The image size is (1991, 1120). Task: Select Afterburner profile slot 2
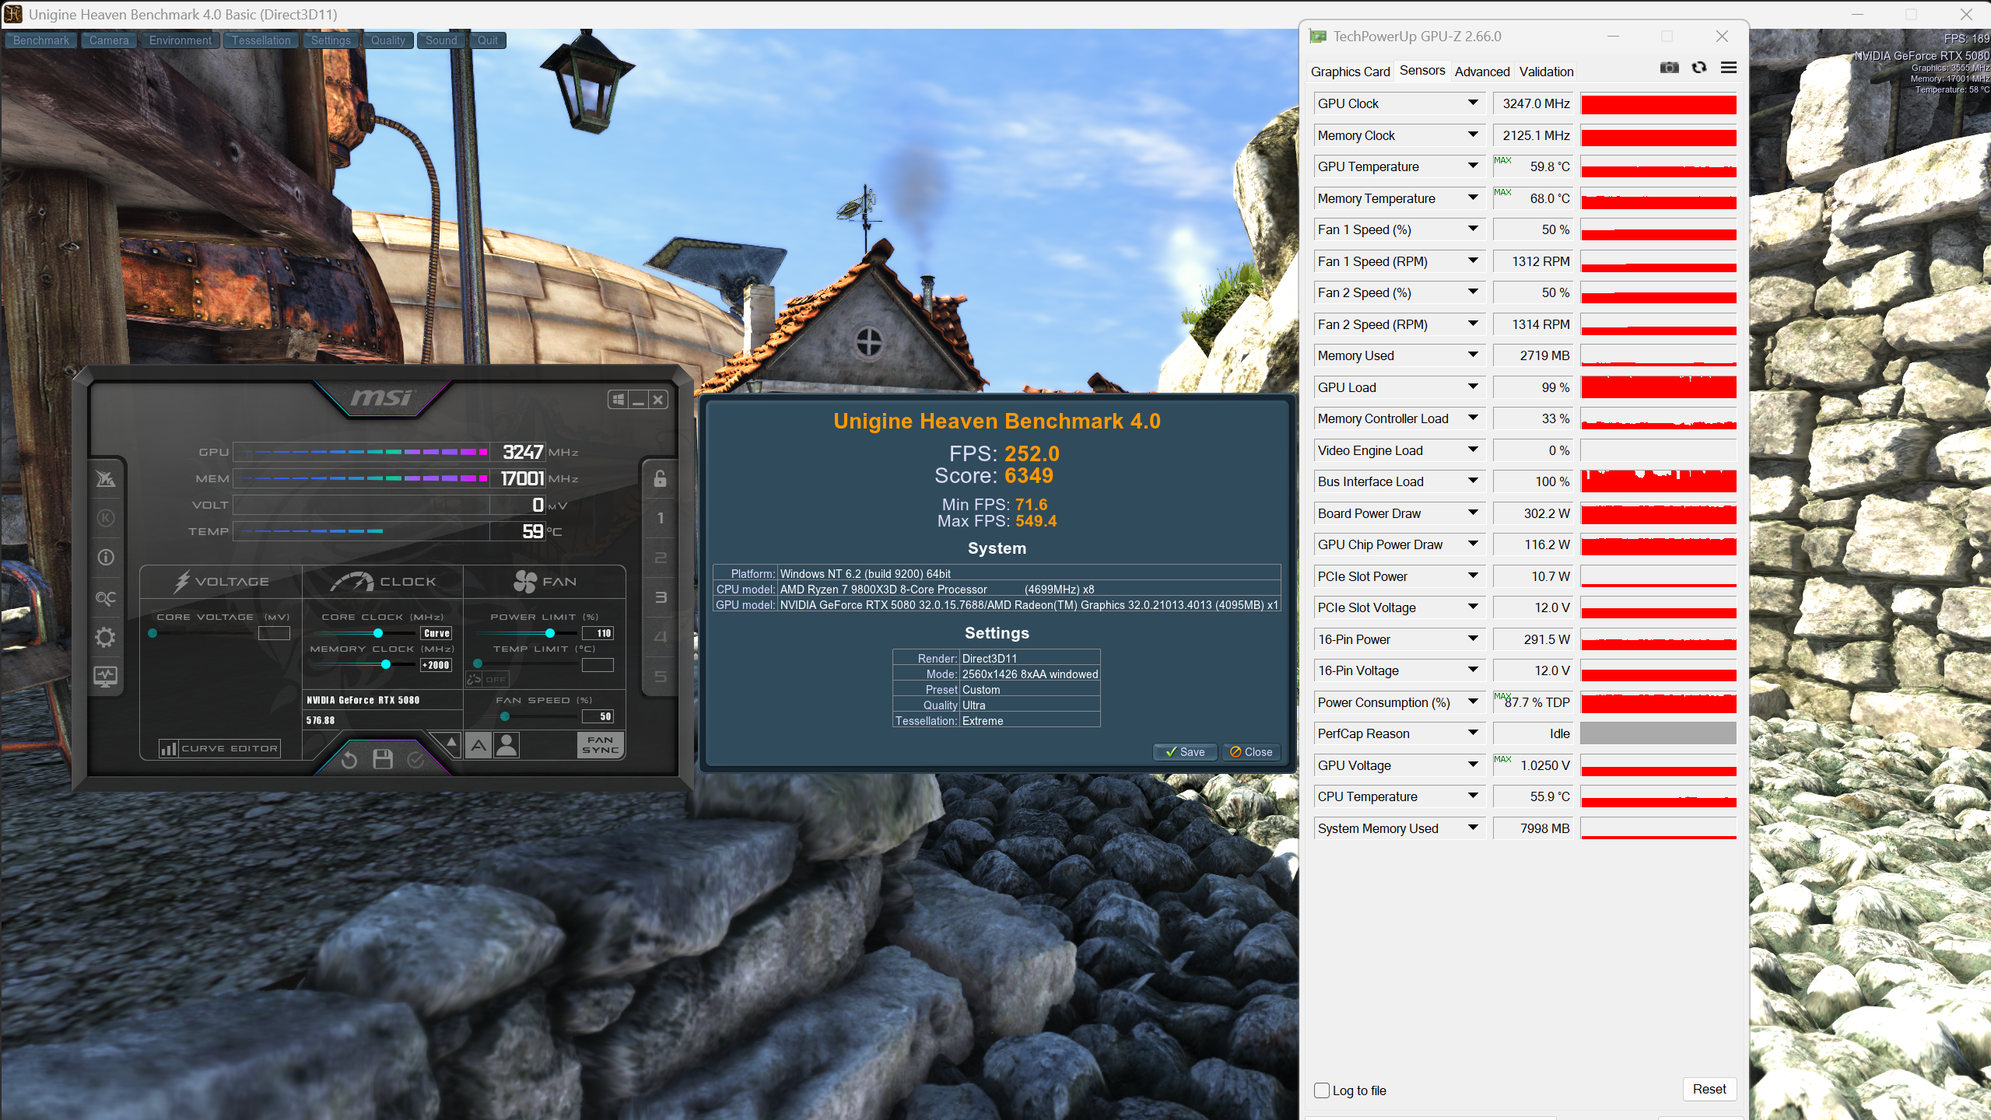tap(661, 558)
